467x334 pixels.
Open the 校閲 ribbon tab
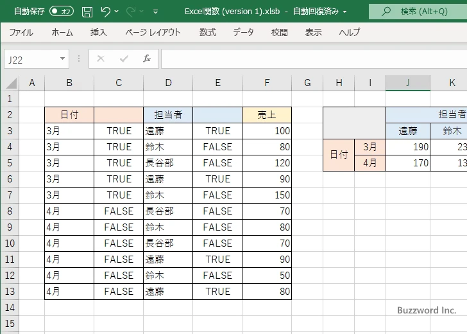[x=280, y=32]
